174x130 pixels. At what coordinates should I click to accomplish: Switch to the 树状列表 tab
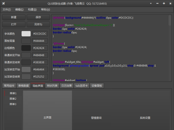[x=52, y=86]
